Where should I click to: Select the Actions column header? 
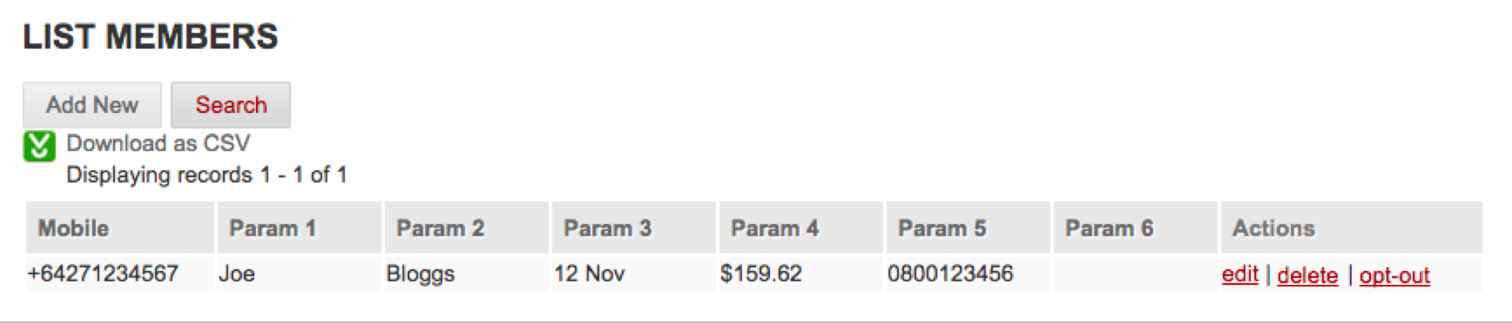pyautogui.click(x=1273, y=228)
